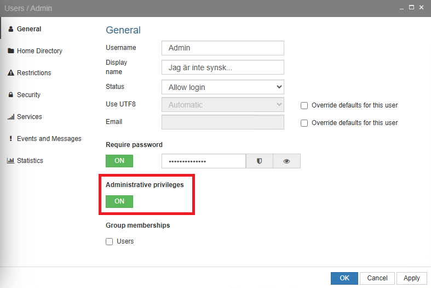Click the Security padlock icon
This screenshot has height=288, width=431.
point(10,95)
